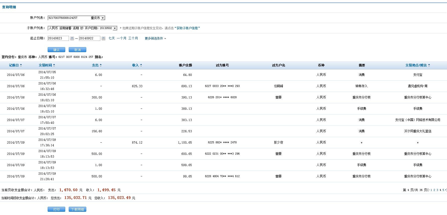
Task: Click the 查询明细 page heading
Action: (9, 7)
